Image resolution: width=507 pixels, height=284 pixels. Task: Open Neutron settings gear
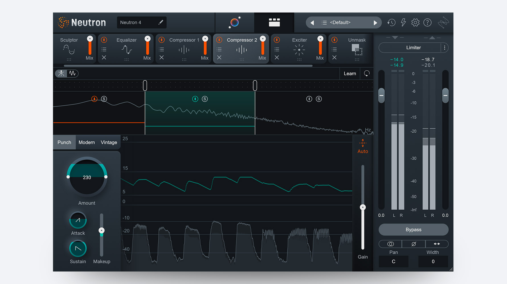pos(415,22)
